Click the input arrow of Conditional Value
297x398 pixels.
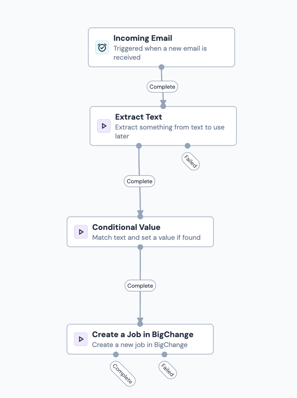tap(140, 215)
